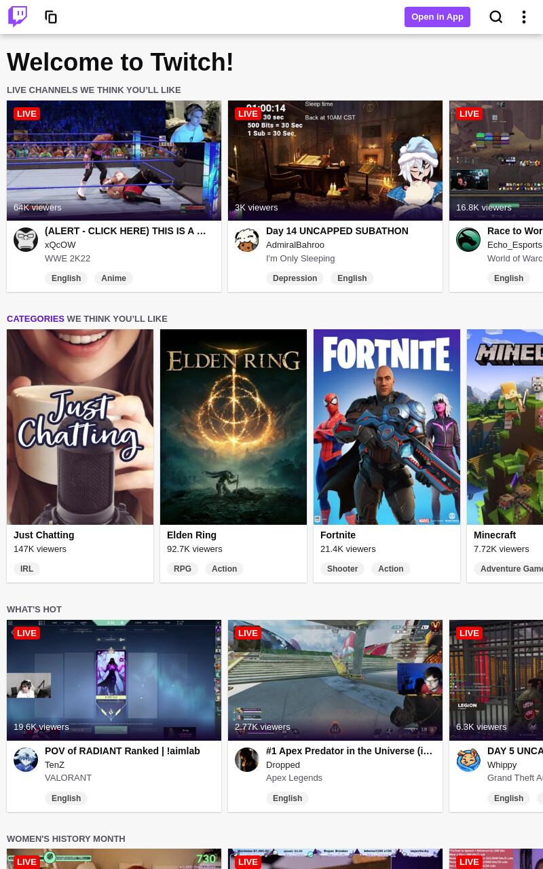Click the xQcOW channel name
The image size is (543, 869).
click(60, 244)
